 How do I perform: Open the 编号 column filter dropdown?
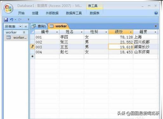tap(57, 32)
